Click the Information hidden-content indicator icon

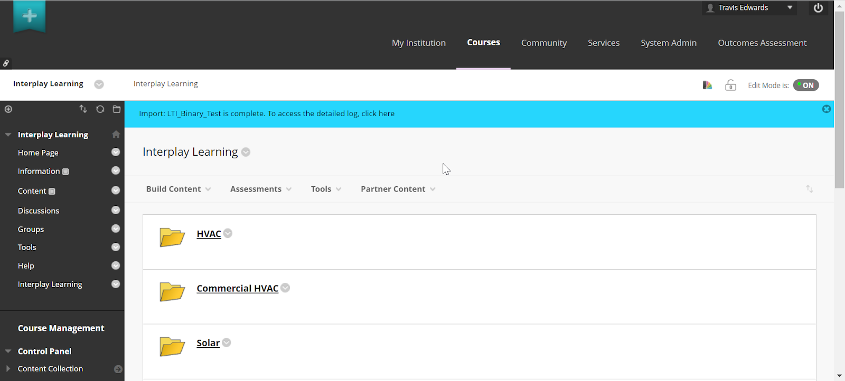coord(65,172)
